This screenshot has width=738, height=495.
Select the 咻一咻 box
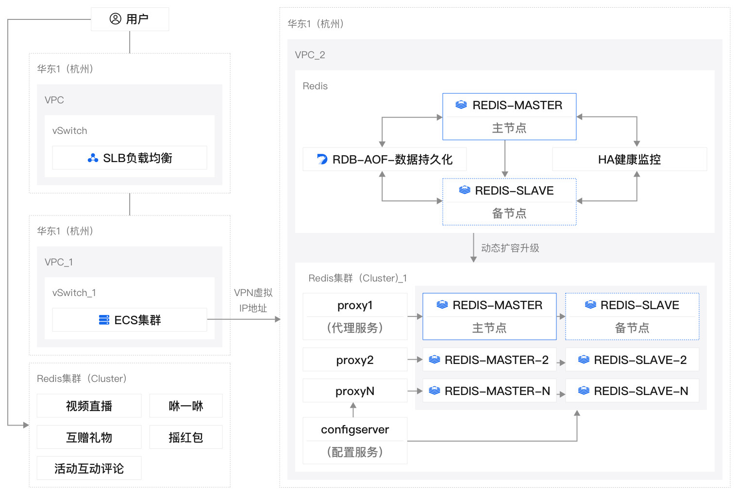click(185, 406)
